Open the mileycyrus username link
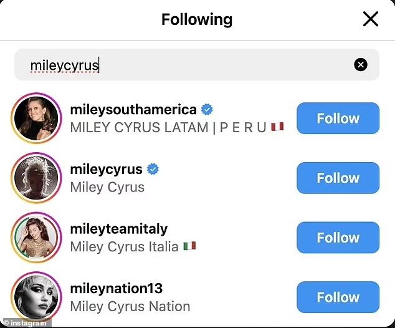Viewport: 395px width, 328px height. point(106,169)
